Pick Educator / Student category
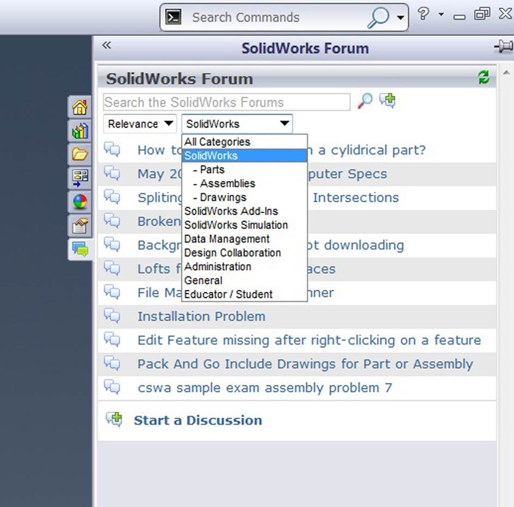The height and width of the screenshot is (507, 514). [x=228, y=295]
